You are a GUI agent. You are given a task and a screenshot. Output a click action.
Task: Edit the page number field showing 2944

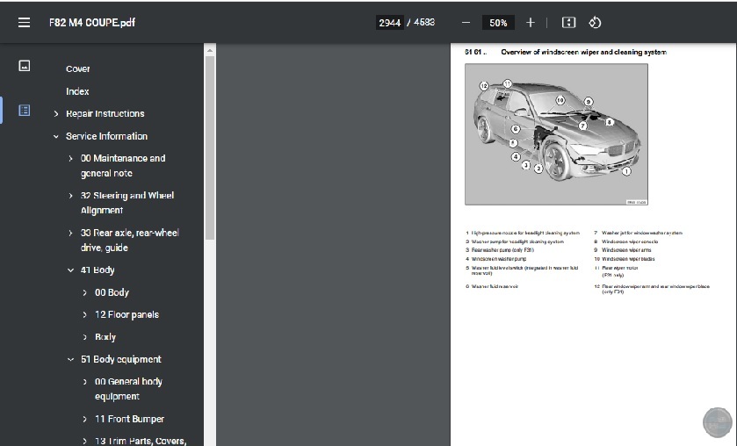[390, 23]
